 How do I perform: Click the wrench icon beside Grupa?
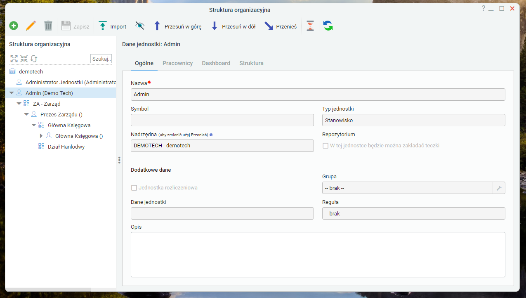click(499, 188)
